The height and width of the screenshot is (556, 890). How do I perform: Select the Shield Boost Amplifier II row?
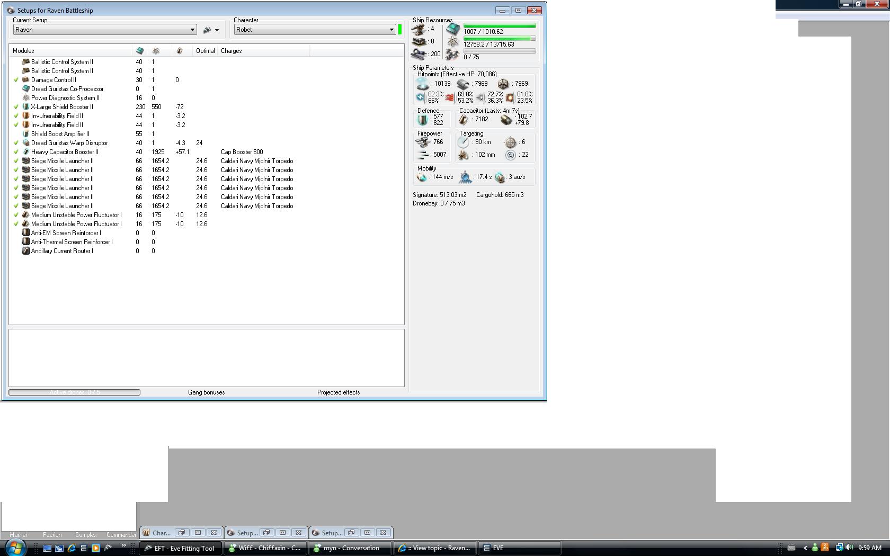click(x=207, y=134)
